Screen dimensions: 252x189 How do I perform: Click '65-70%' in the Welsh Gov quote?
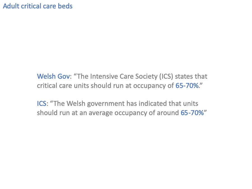187,86
